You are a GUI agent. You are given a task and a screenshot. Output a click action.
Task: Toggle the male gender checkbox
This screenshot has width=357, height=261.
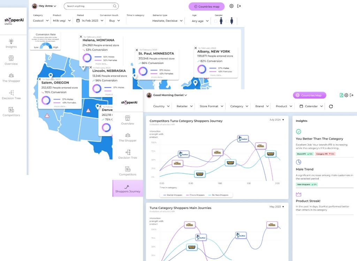215,21
